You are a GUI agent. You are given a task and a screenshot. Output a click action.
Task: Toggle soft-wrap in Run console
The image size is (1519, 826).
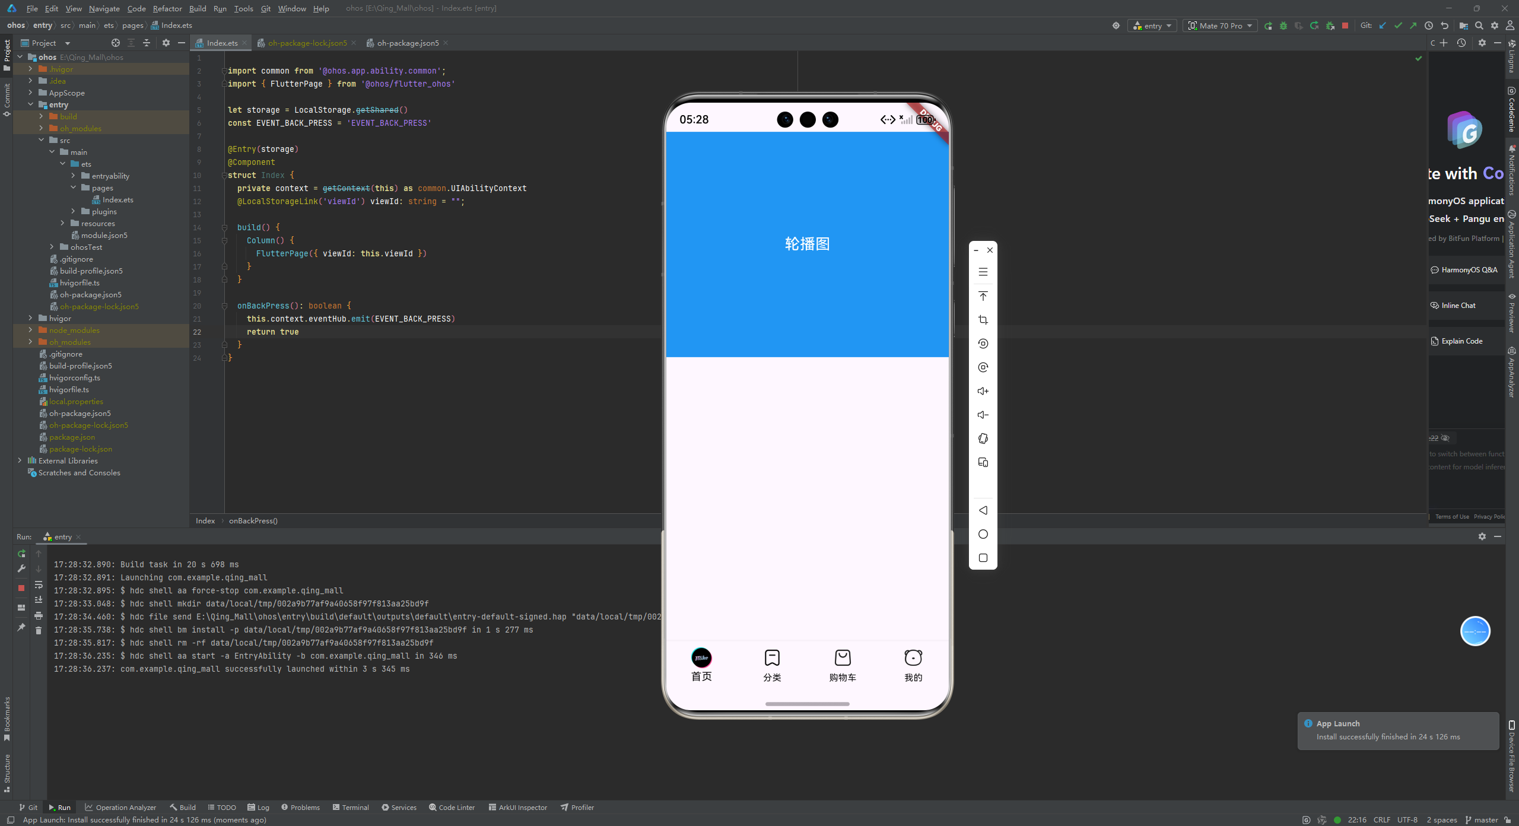pyautogui.click(x=39, y=584)
